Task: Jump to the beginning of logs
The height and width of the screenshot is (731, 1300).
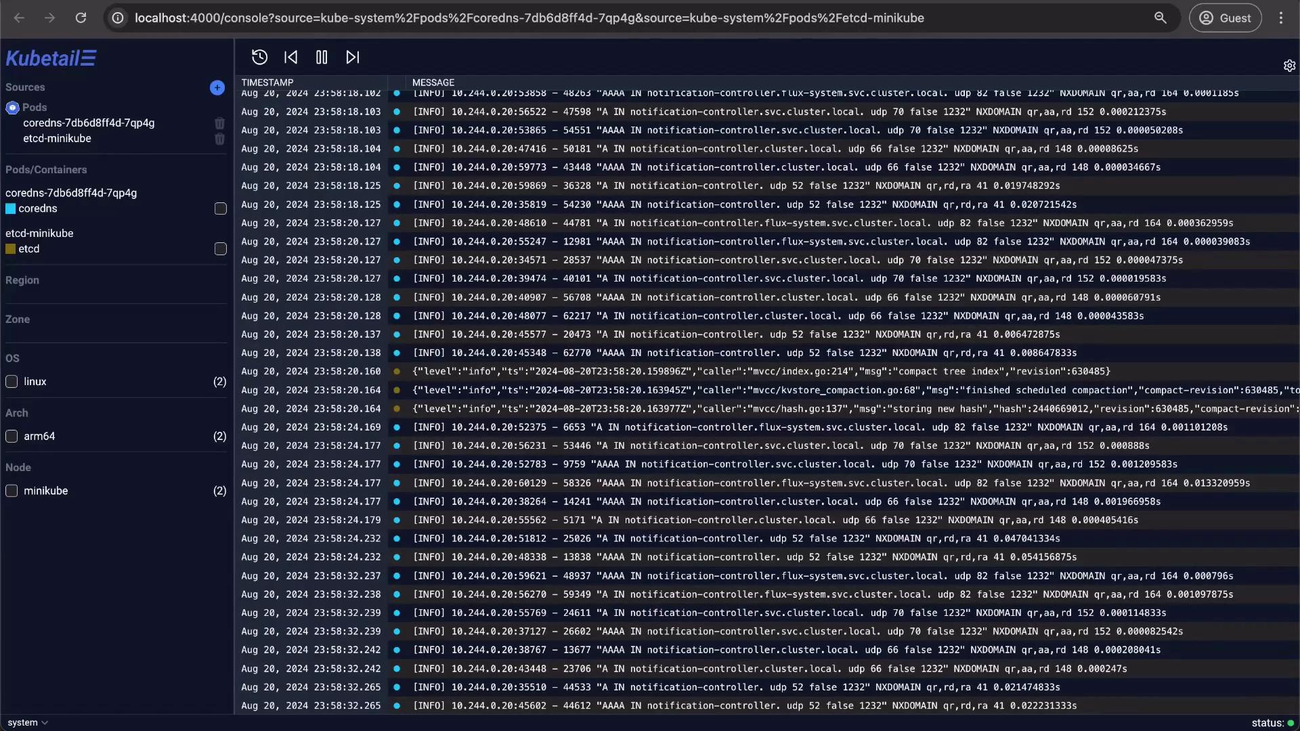Action: (x=291, y=58)
